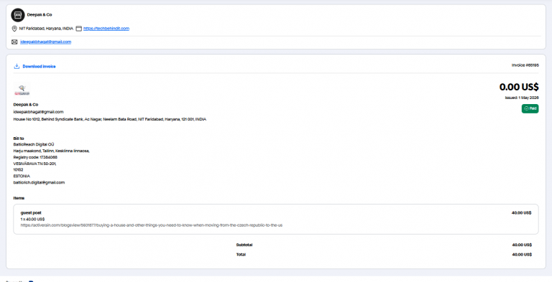Click the Harju maakond, Tallinn address line

click(52, 151)
